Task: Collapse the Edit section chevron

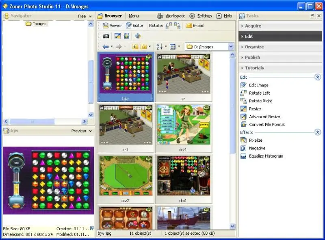Action: click(x=318, y=77)
